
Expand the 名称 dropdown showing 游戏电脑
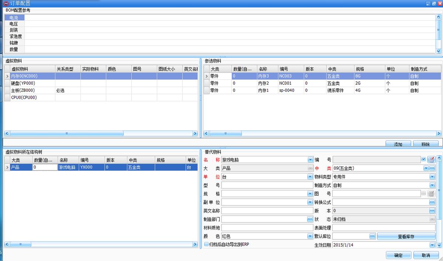[310, 160]
